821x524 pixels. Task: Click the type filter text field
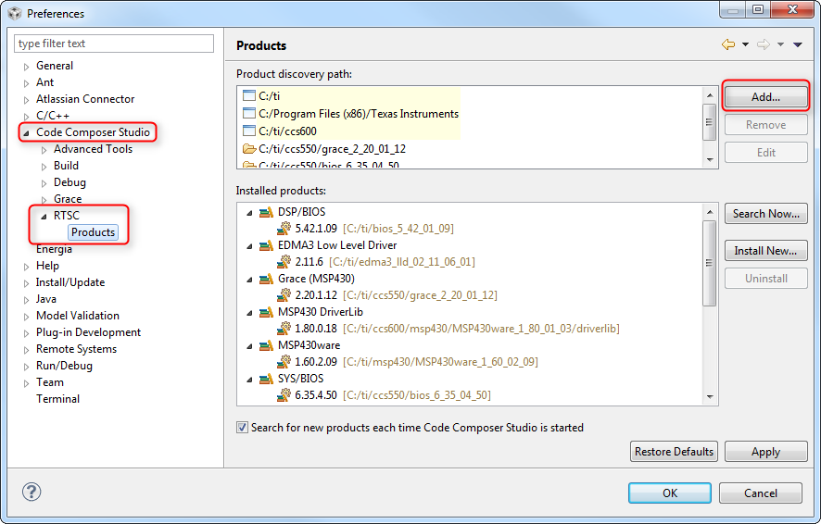click(114, 44)
